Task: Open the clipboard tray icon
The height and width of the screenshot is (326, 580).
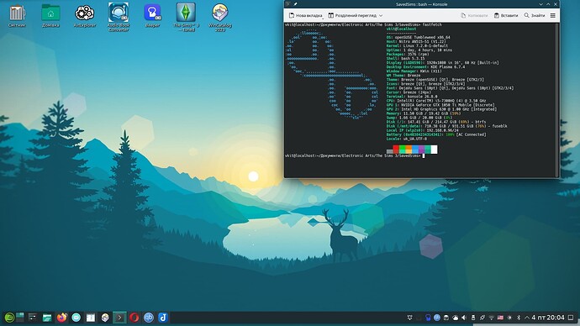Action: tap(446, 318)
